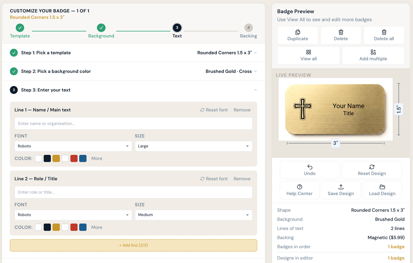Select the Text step in progress bar
413x263 pixels.
[x=177, y=31]
